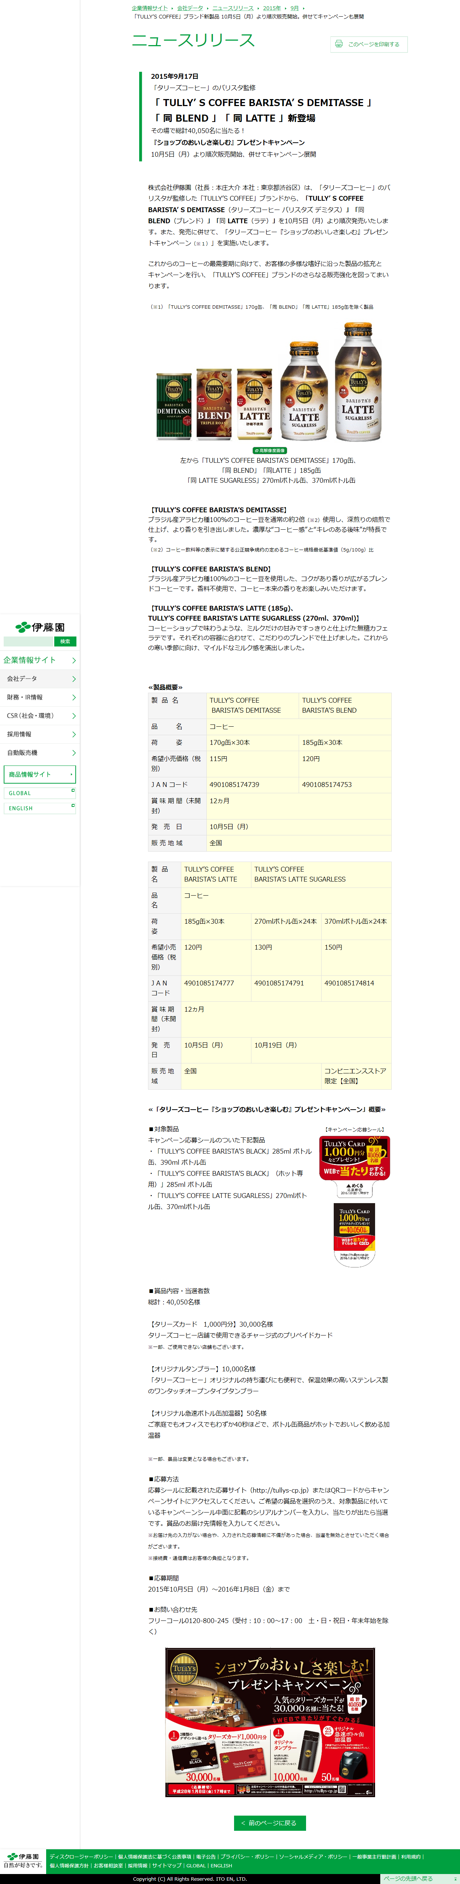
Task: Open 利用規約 in the footer
Action: [x=411, y=1856]
